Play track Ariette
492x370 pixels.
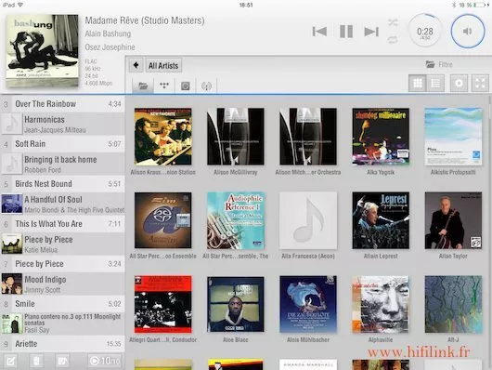click(62, 344)
